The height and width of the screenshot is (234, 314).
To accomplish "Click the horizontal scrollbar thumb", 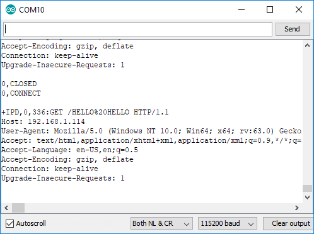I will (18, 208).
